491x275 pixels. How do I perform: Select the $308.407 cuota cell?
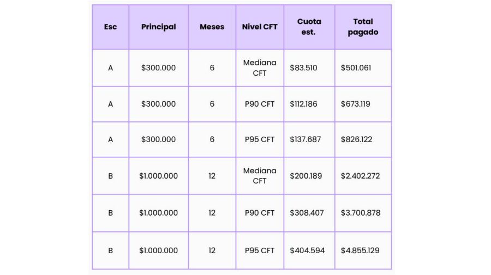[309, 213]
